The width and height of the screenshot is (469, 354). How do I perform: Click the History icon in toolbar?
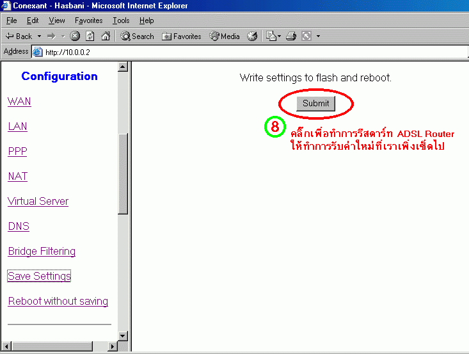pyautogui.click(x=252, y=36)
